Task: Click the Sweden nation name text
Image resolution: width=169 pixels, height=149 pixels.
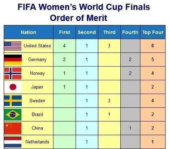Action: coord(37,101)
